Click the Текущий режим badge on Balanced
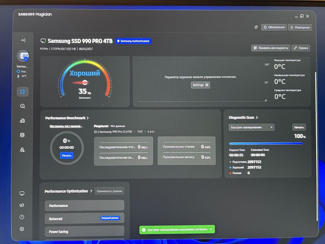This screenshot has width=325, height=244. coord(110,218)
